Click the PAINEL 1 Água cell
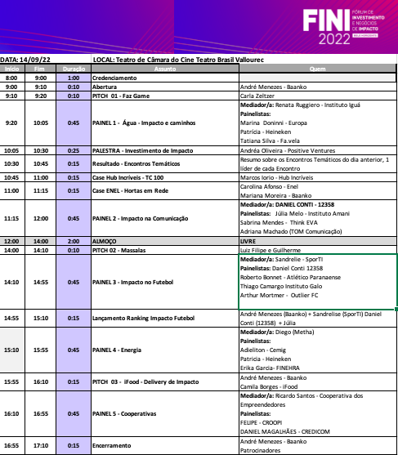 pos(165,123)
